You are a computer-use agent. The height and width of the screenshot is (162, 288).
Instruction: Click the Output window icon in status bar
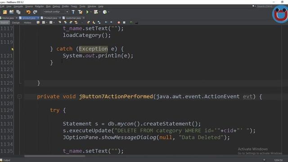point(1,160)
